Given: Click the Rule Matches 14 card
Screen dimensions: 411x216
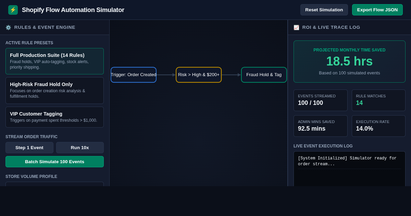Looking at the screenshot, I should tap(378, 100).
